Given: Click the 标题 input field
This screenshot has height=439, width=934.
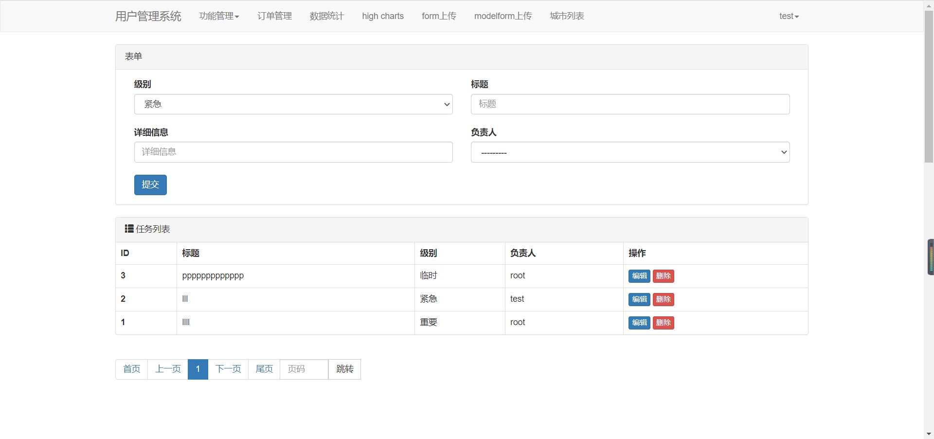Looking at the screenshot, I should coord(629,104).
